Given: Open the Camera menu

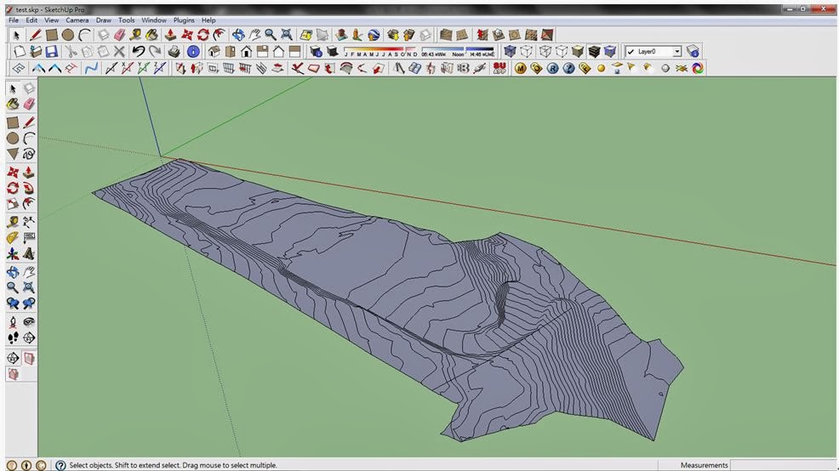Looking at the screenshot, I should click(x=77, y=20).
